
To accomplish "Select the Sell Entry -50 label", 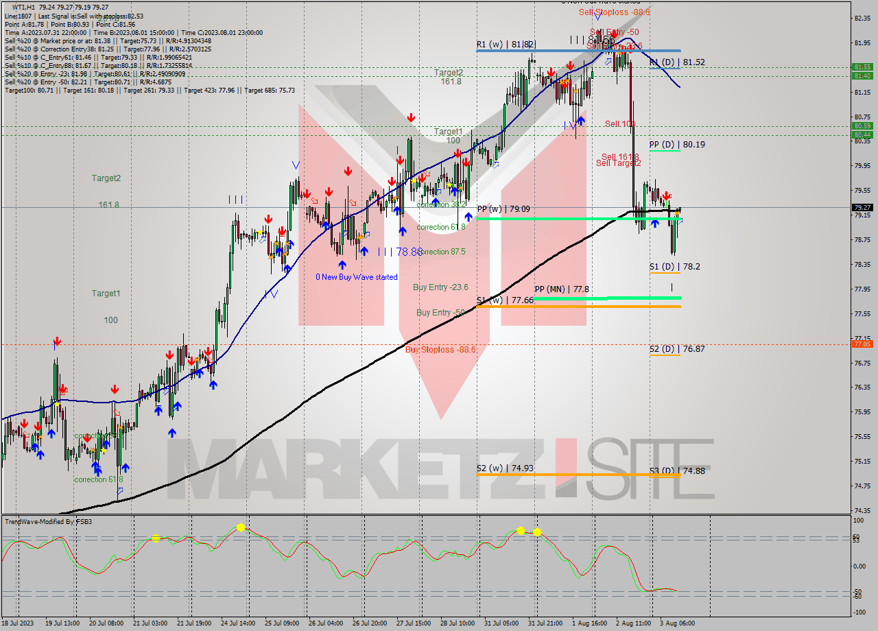I will pyautogui.click(x=614, y=32).
